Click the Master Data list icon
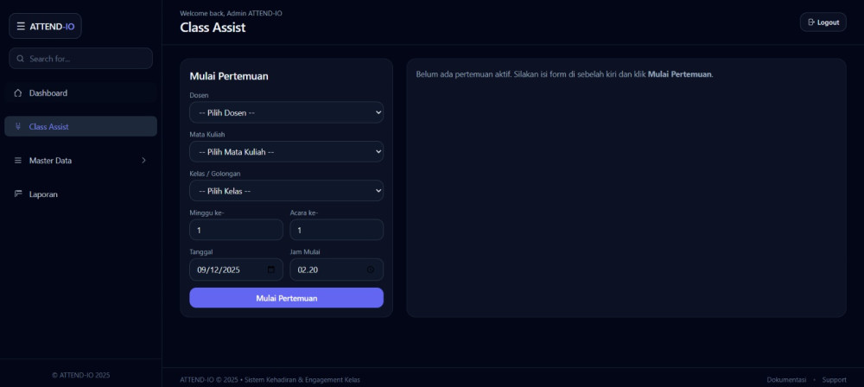 click(18, 161)
